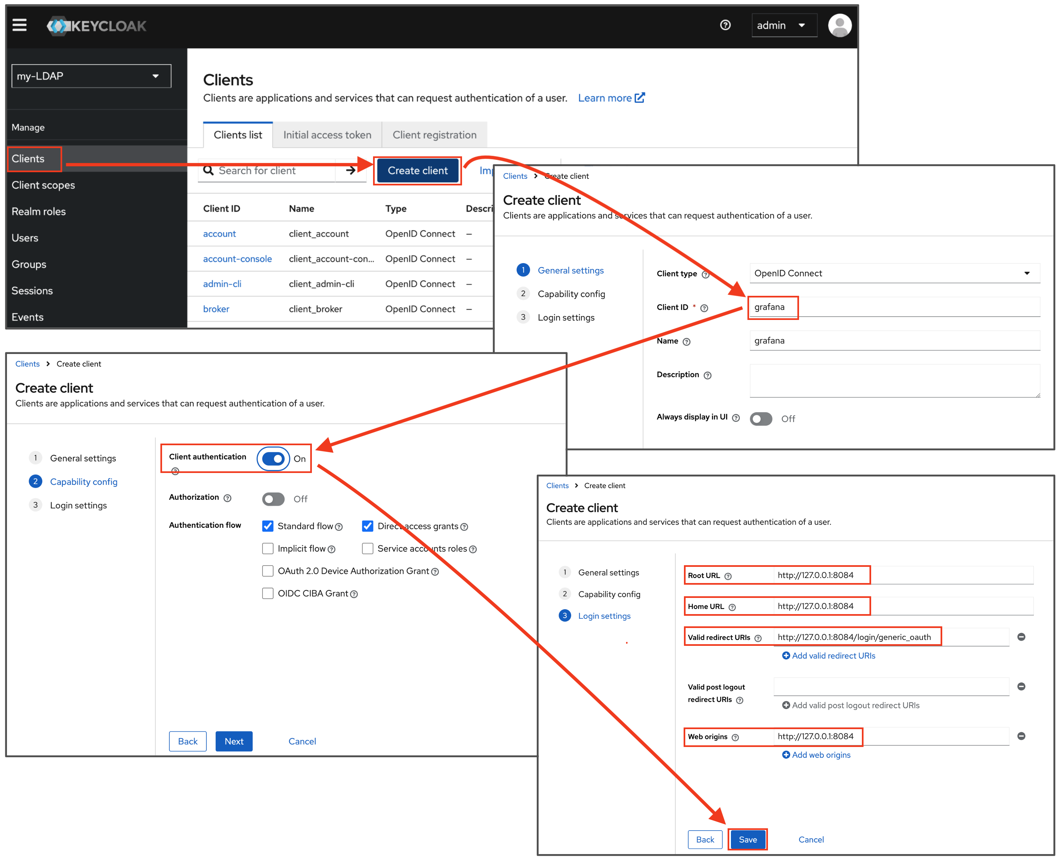Viewport: 1057px width, 862px height.
Task: Toggle Client authentication switch off
Action: coord(273,458)
